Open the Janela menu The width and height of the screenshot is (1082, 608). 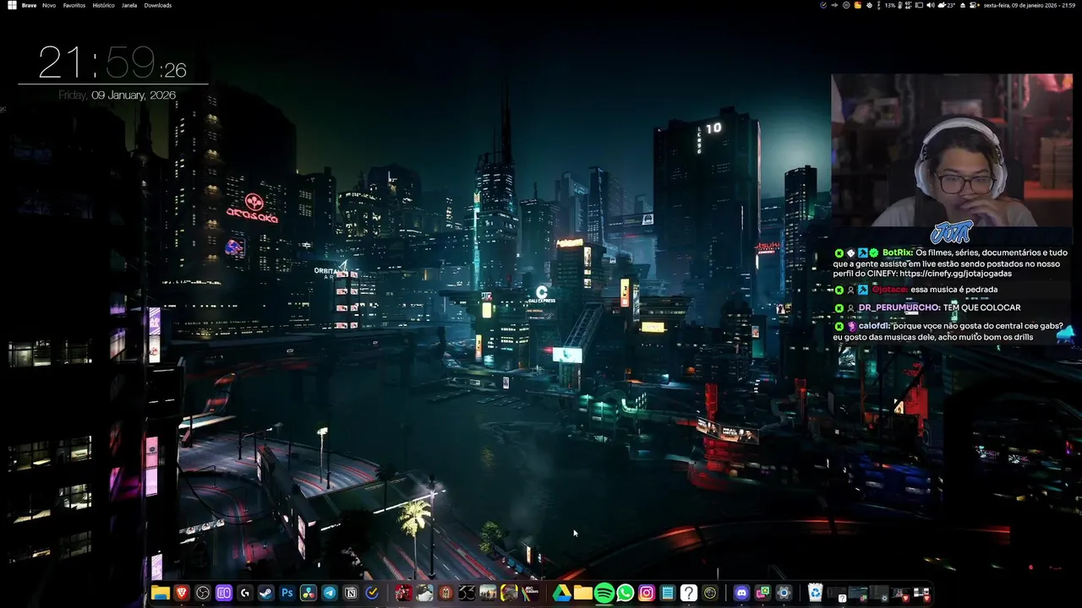pyautogui.click(x=129, y=5)
